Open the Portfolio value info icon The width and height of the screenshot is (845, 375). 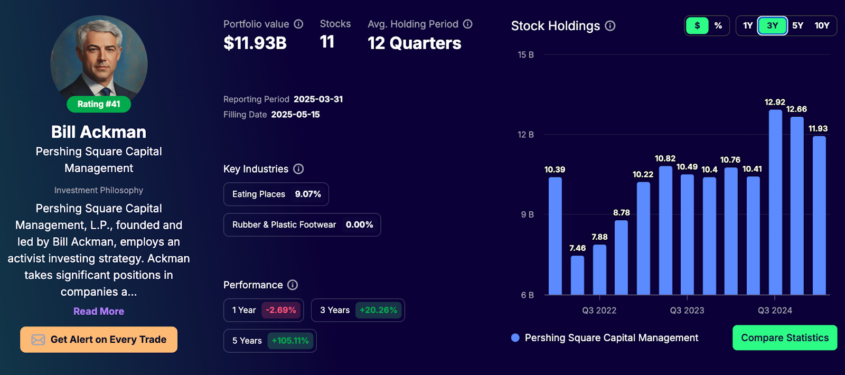(x=298, y=24)
